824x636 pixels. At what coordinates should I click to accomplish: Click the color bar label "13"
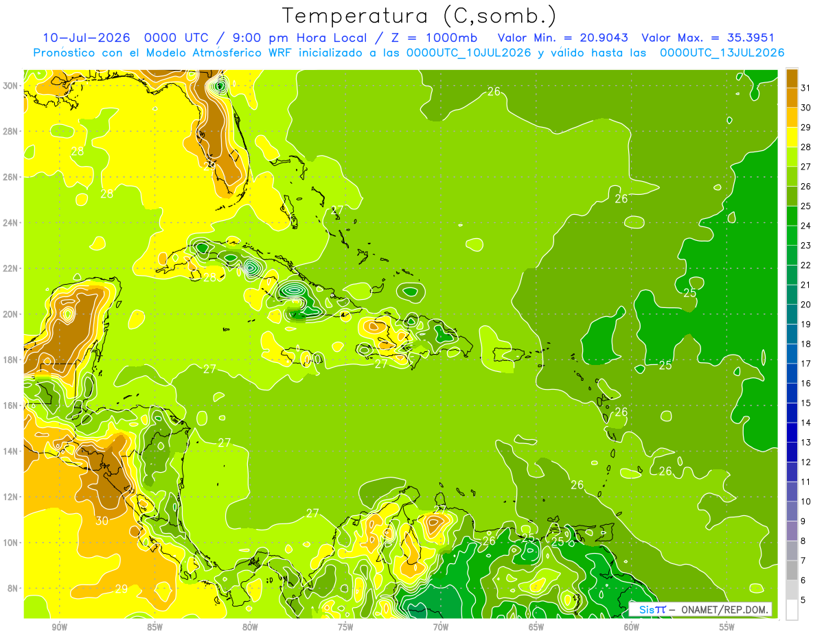tap(806, 443)
